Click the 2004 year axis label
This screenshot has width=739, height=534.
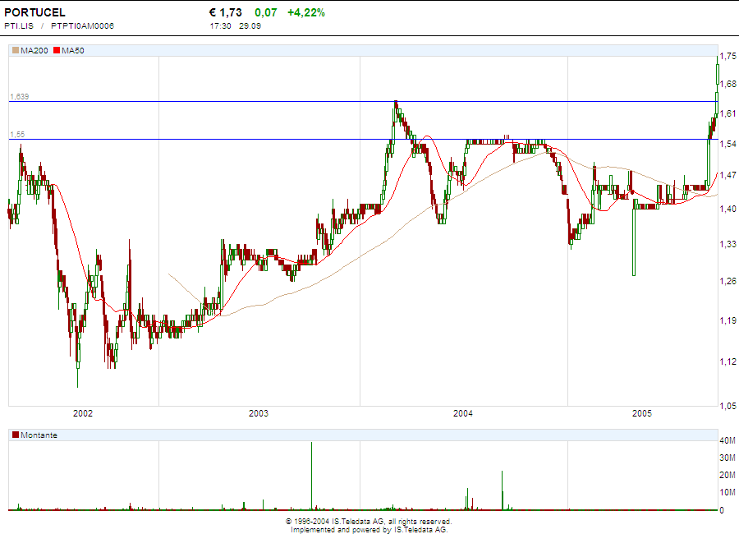[x=463, y=414]
